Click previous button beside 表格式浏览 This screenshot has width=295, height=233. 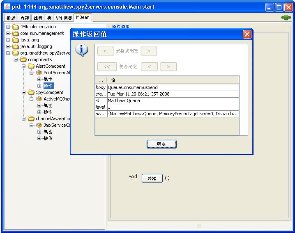[105, 51]
